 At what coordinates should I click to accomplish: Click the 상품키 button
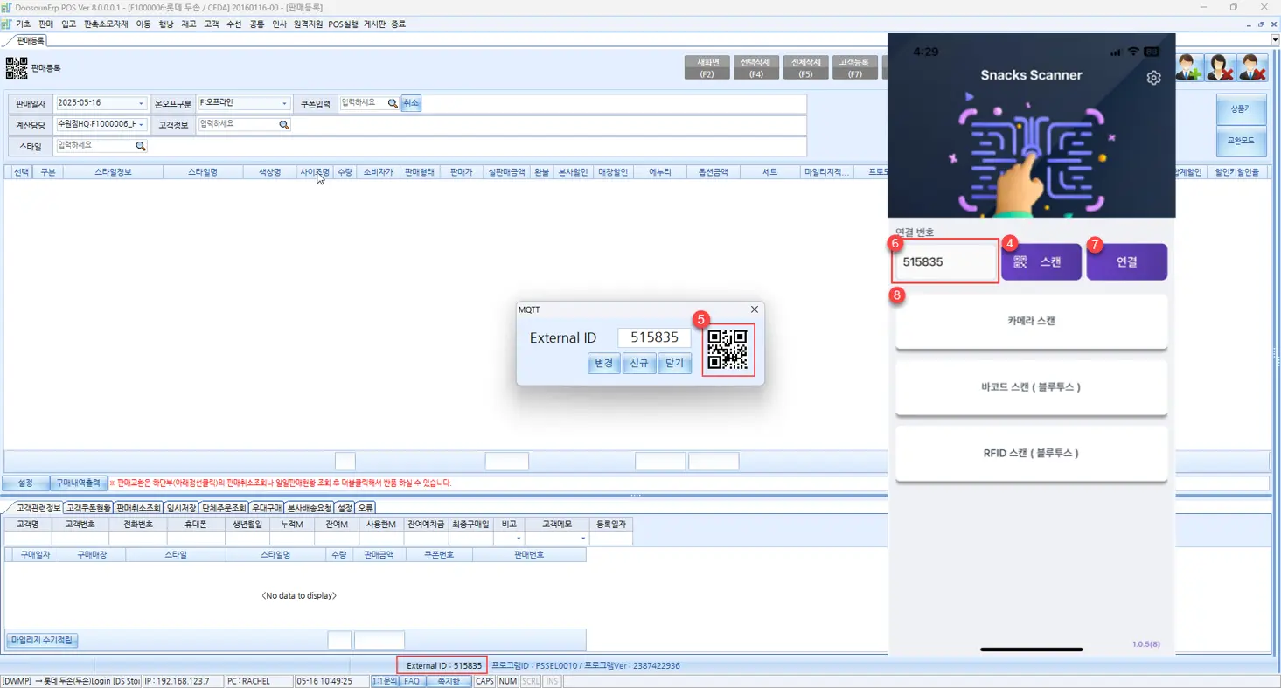pos(1241,109)
